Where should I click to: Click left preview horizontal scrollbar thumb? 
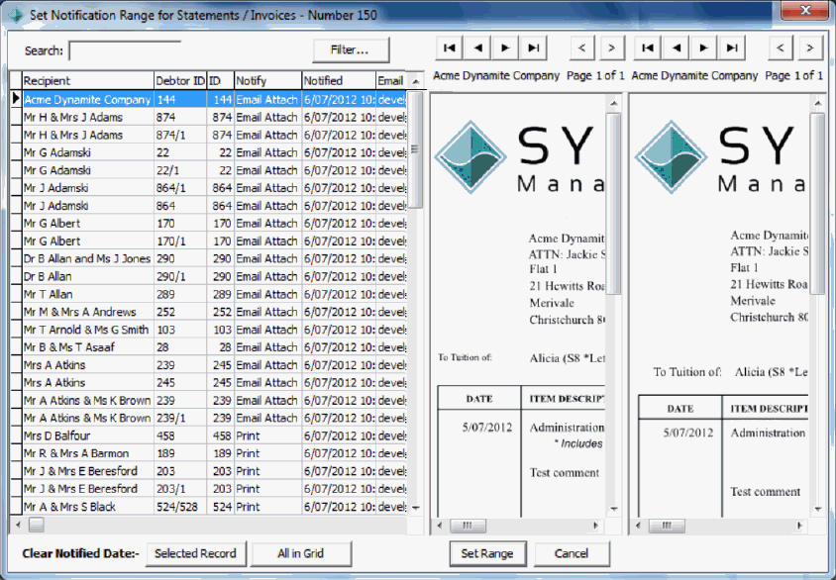point(468,526)
